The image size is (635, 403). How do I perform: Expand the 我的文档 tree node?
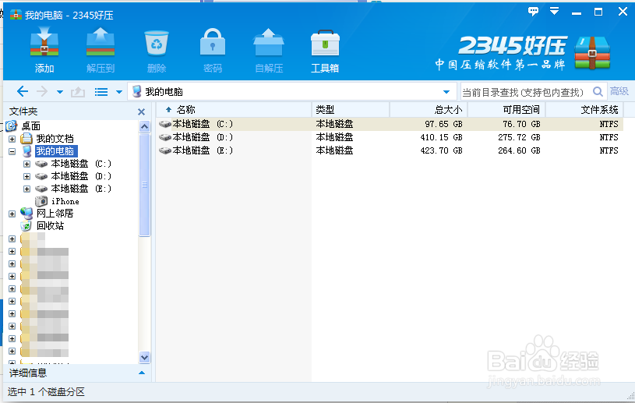pos(12,139)
